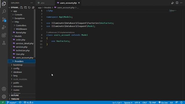
Task: Open the Explorer view icon
Action: [4, 4]
